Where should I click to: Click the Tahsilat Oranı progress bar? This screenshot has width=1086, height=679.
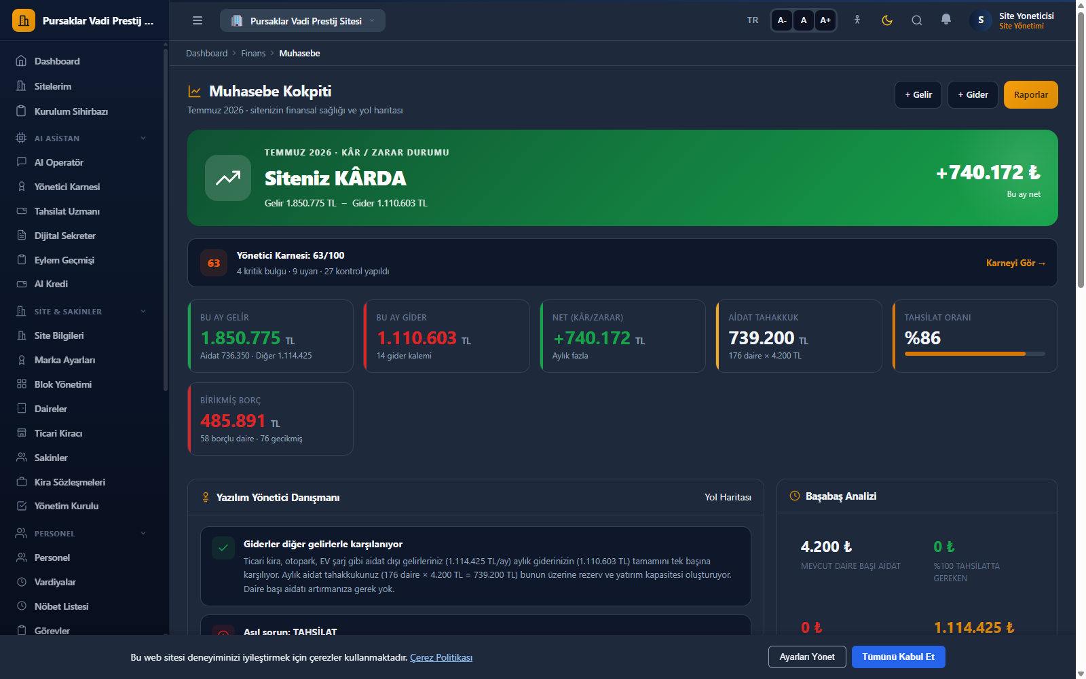[x=975, y=354]
